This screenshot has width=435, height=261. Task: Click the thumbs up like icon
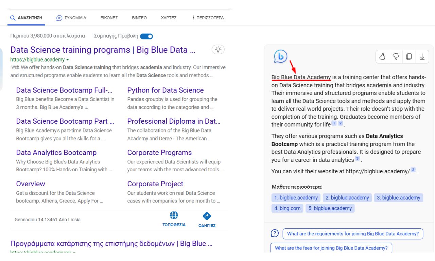coord(382,57)
